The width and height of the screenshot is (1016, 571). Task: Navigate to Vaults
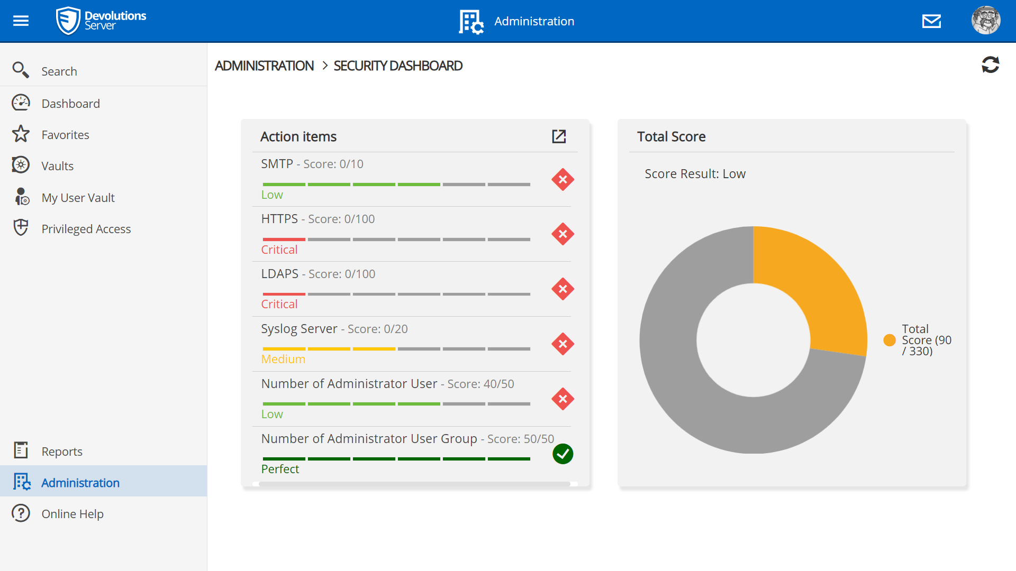57,166
